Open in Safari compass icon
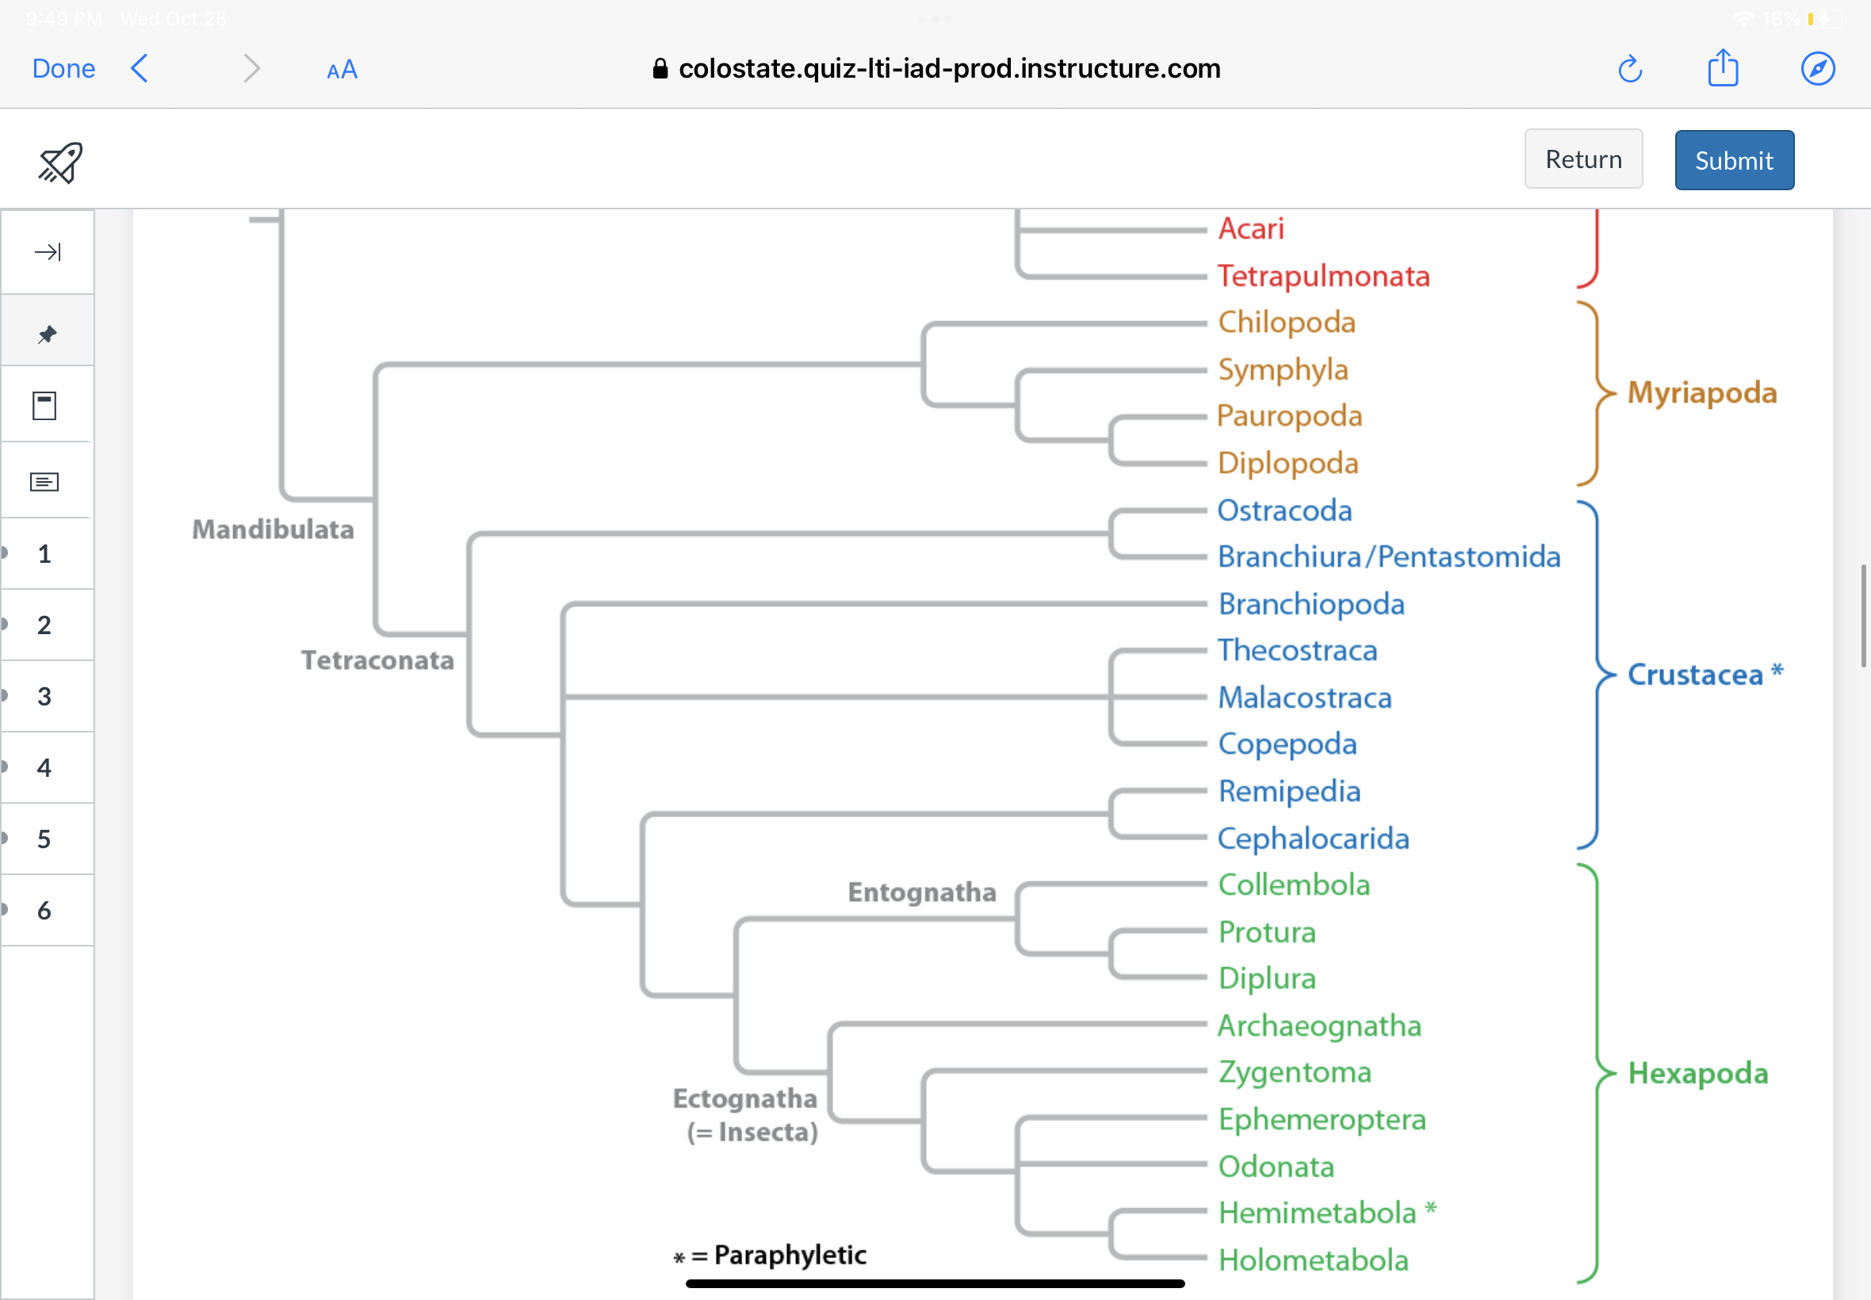 tap(1817, 68)
